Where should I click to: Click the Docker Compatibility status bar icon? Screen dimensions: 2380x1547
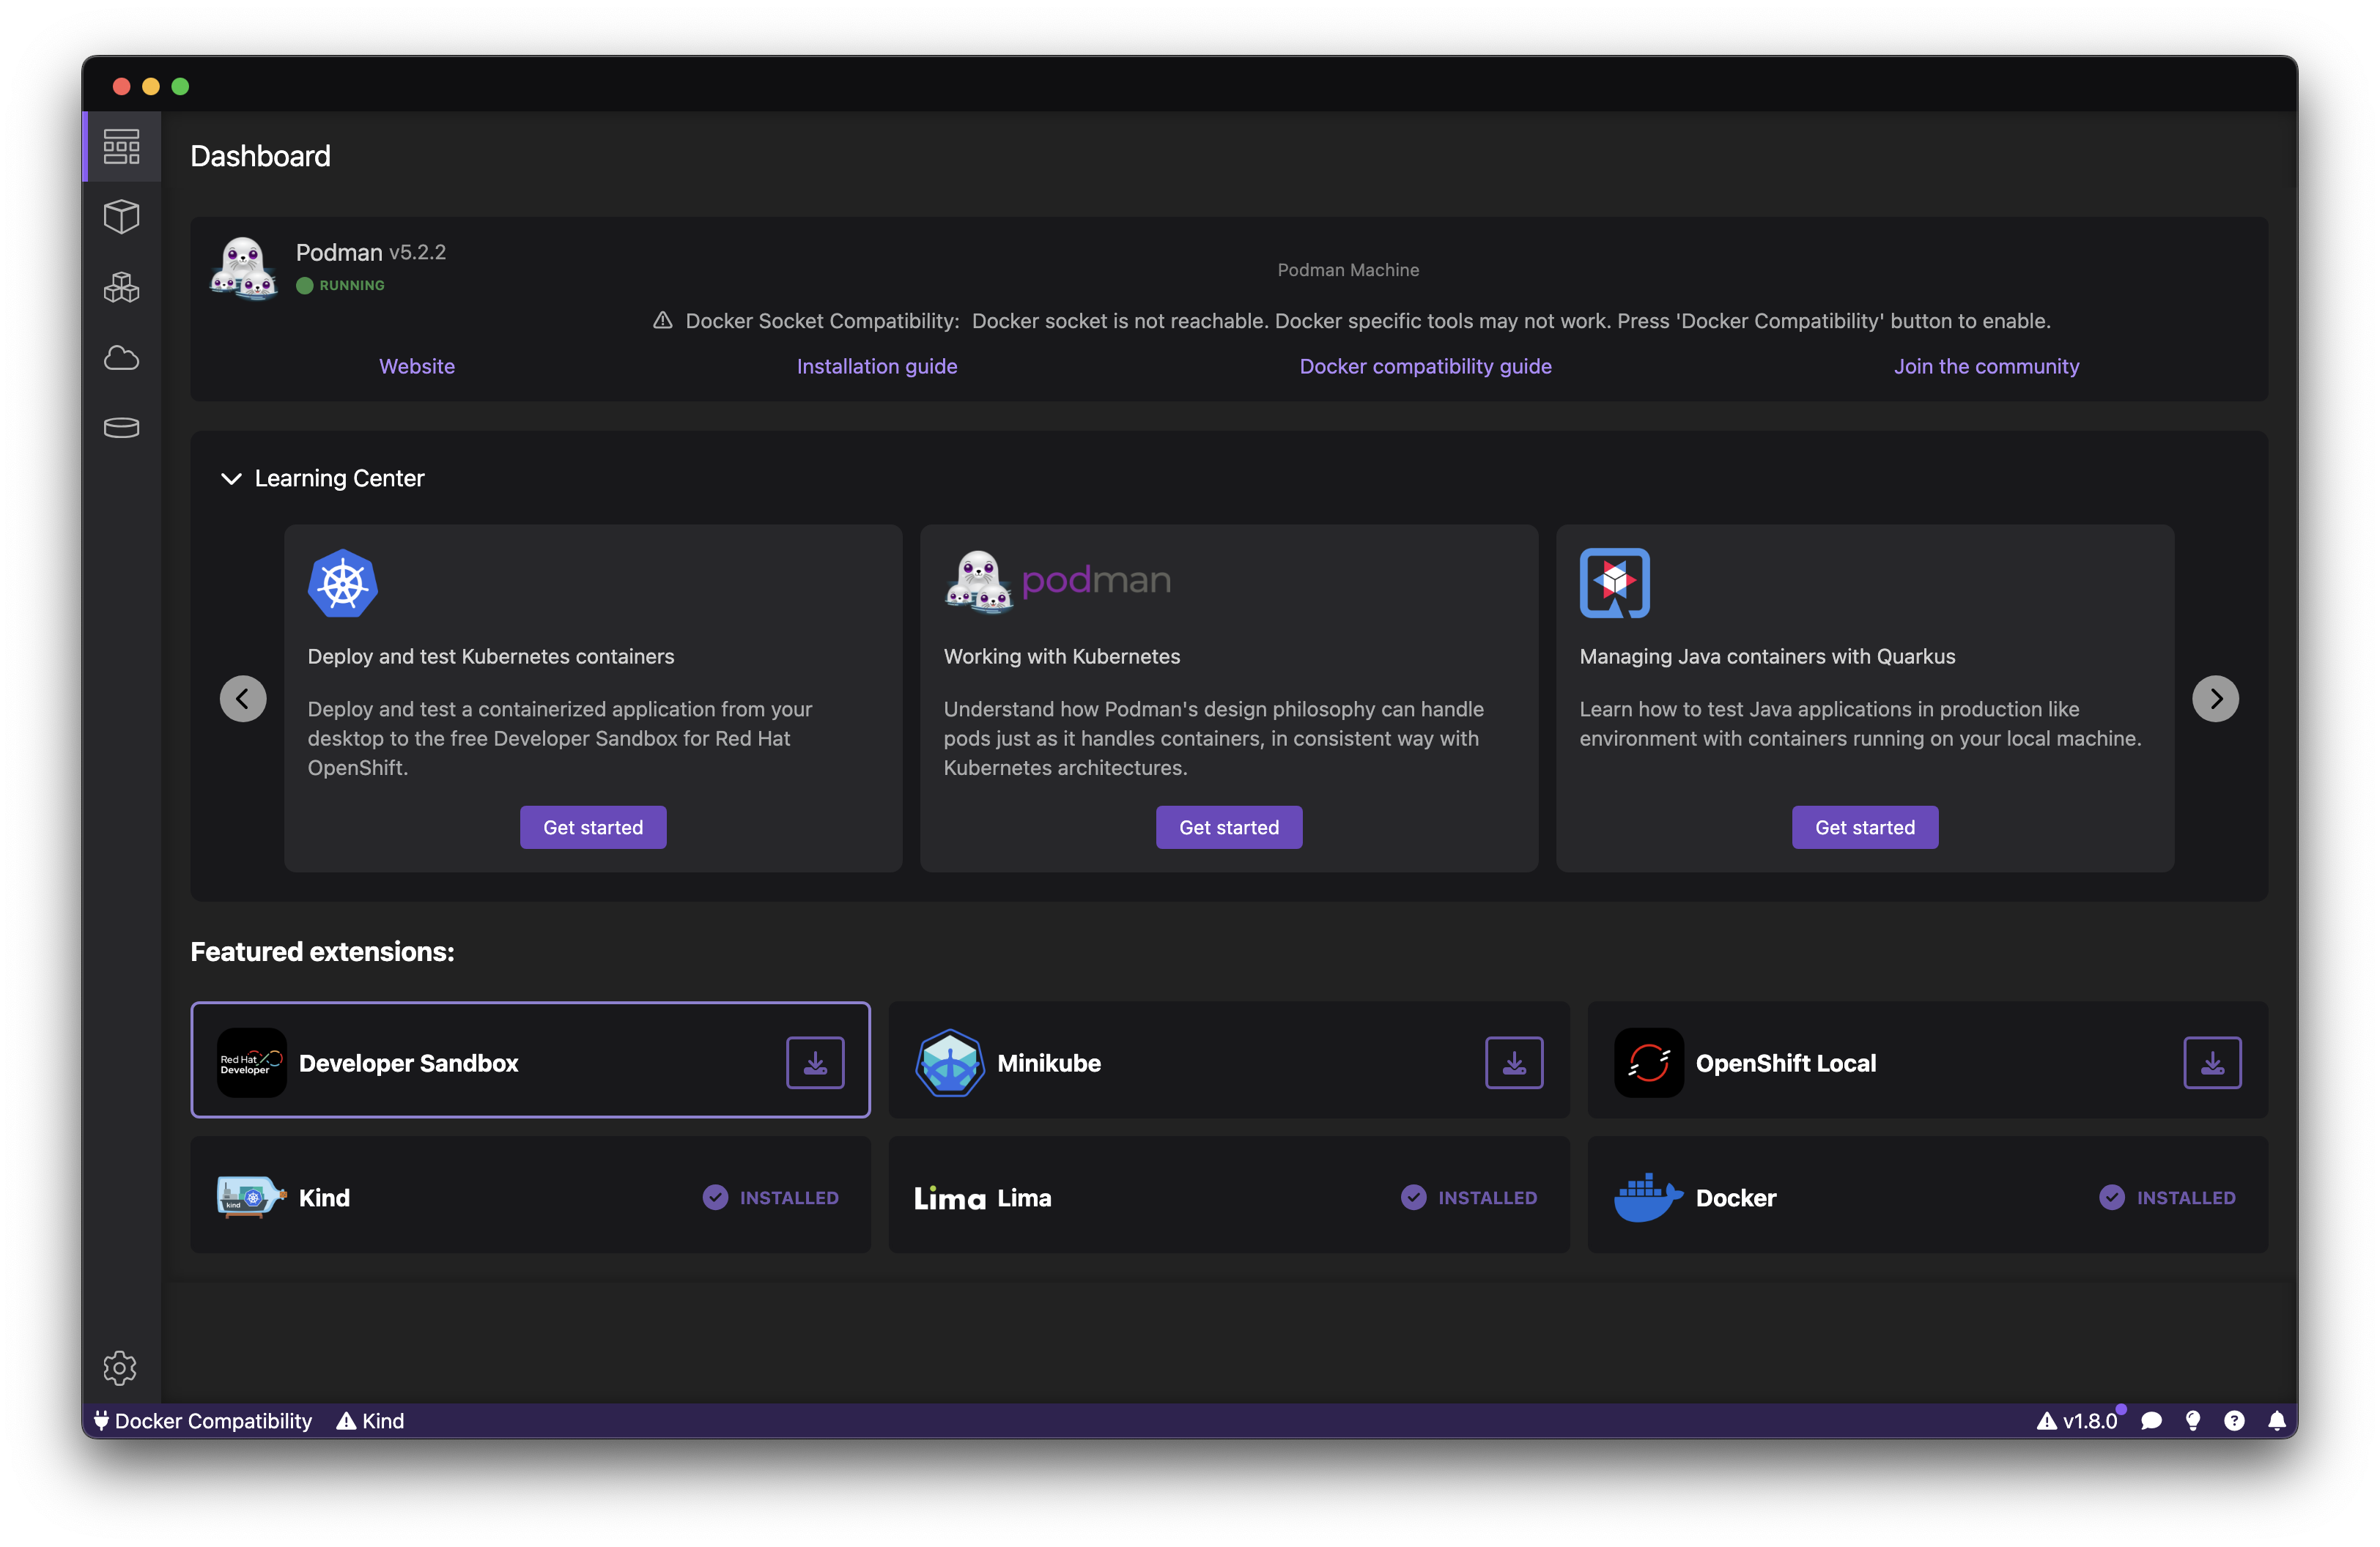(199, 1420)
